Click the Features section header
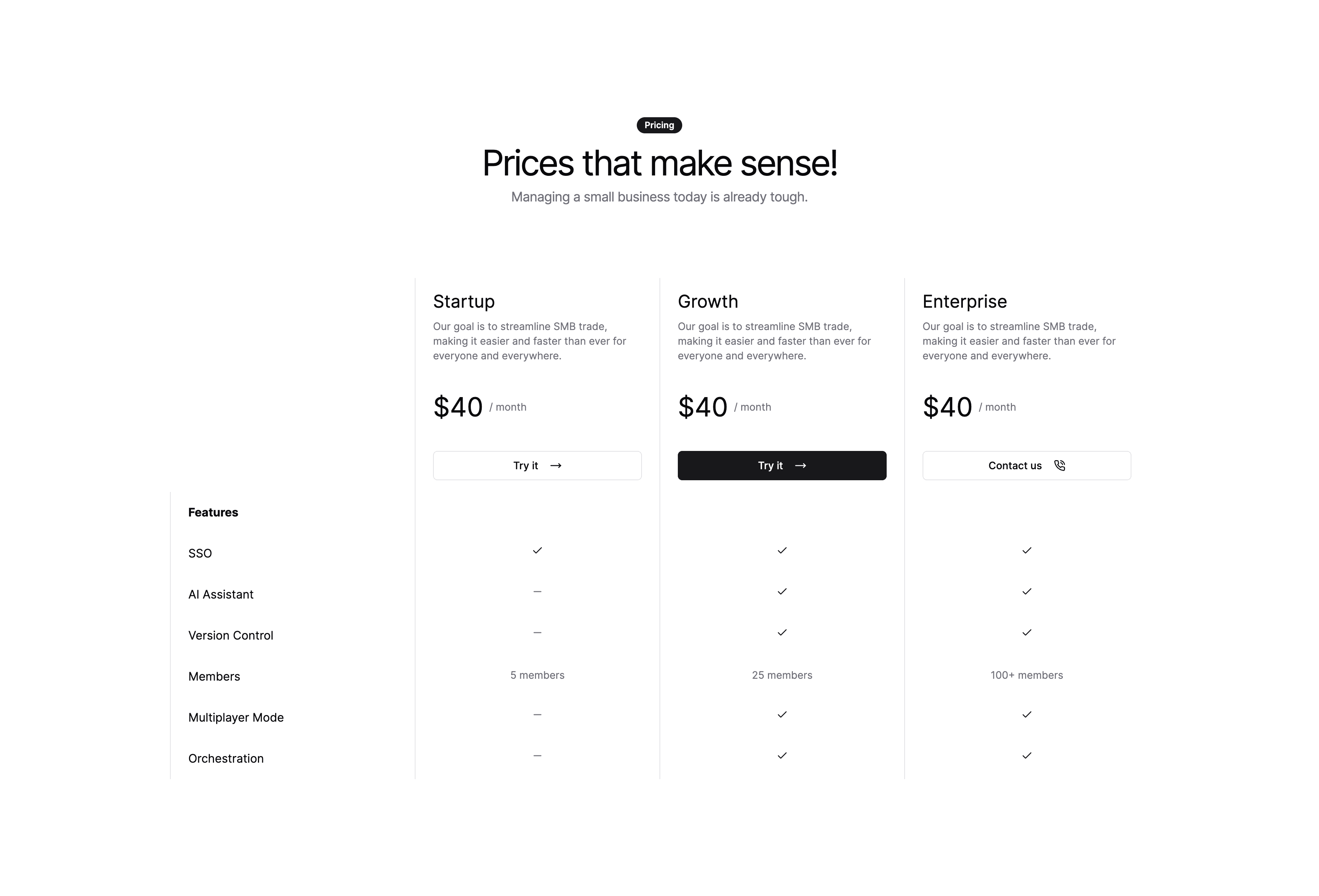The width and height of the screenshot is (1319, 896). (213, 512)
